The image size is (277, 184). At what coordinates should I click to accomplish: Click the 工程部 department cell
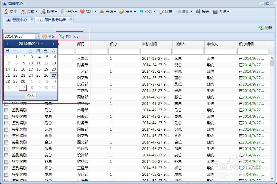pos(83,168)
